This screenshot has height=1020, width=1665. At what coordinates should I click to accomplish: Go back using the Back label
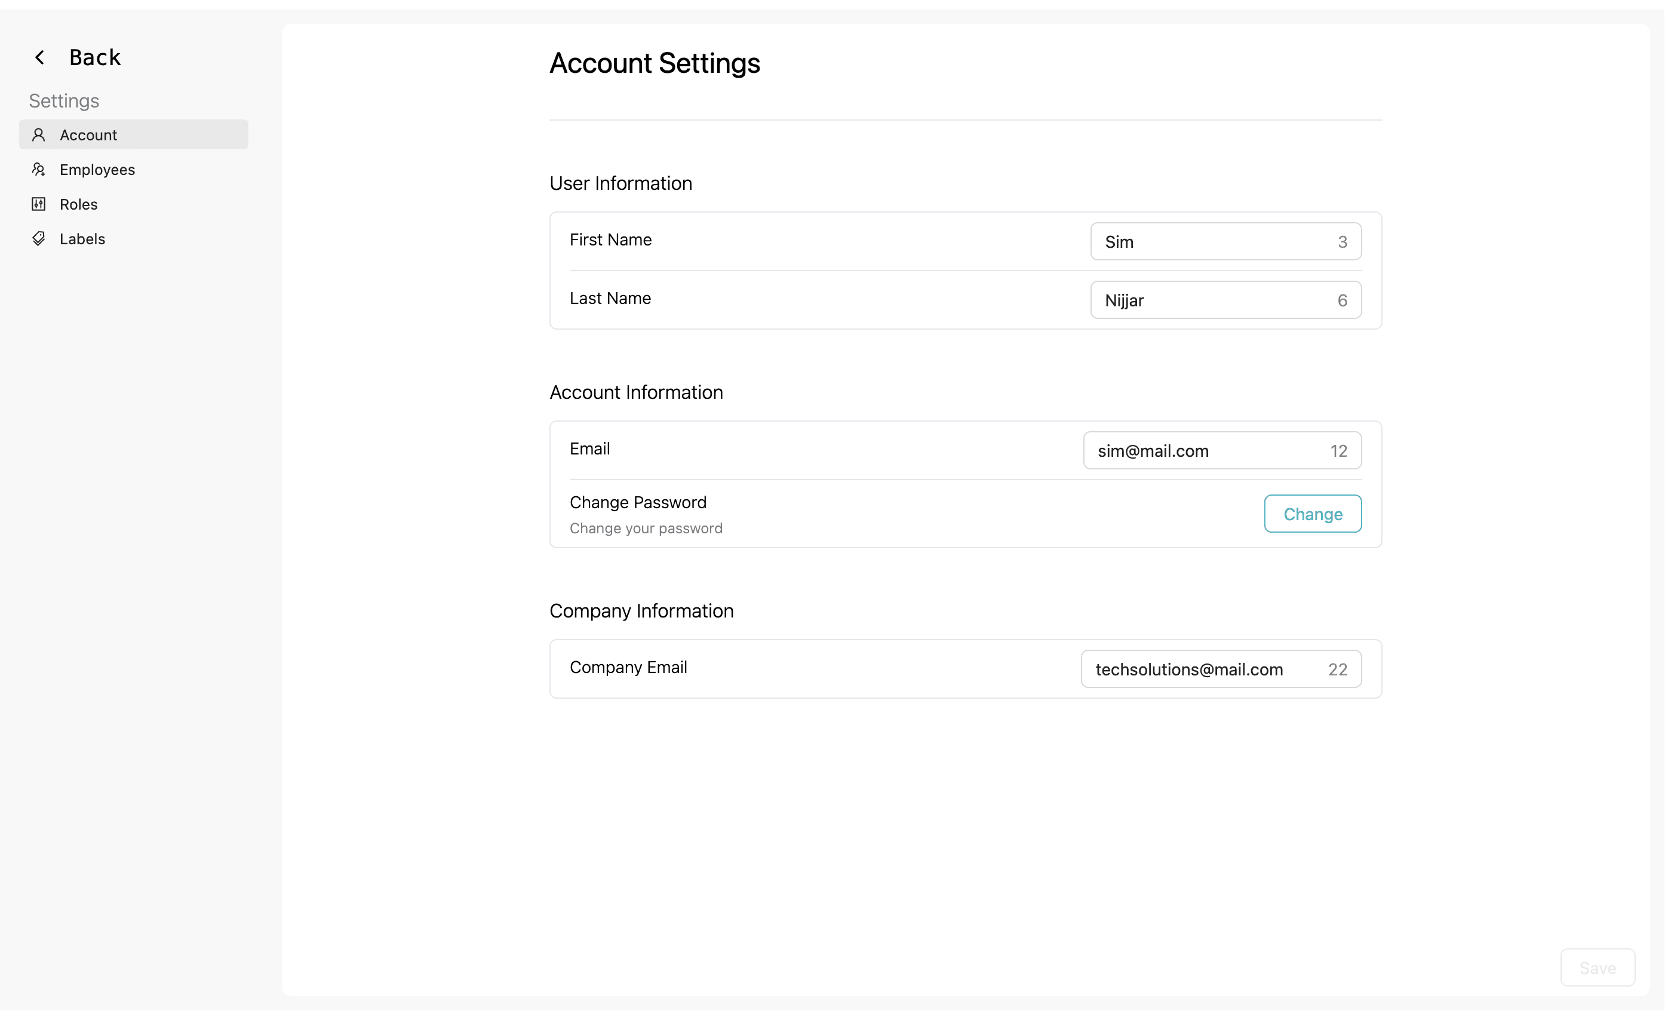(96, 57)
